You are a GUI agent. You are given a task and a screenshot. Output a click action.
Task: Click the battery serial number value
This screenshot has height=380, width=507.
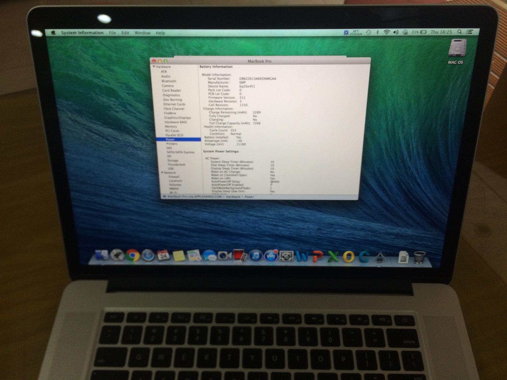pyautogui.click(x=258, y=79)
